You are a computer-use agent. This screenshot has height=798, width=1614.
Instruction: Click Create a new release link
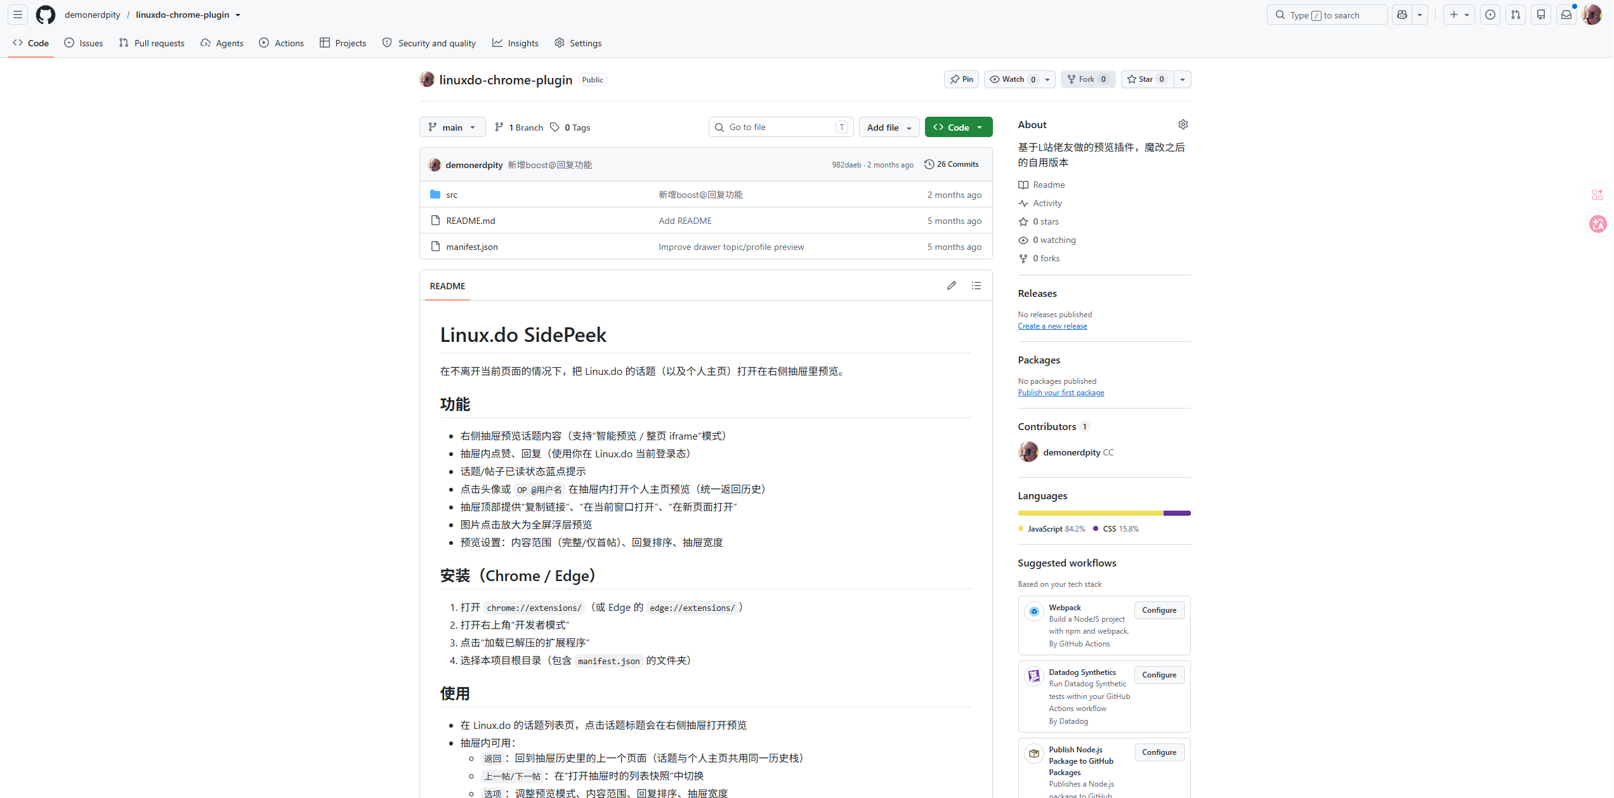tap(1053, 326)
